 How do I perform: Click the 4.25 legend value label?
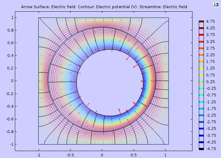211,28
